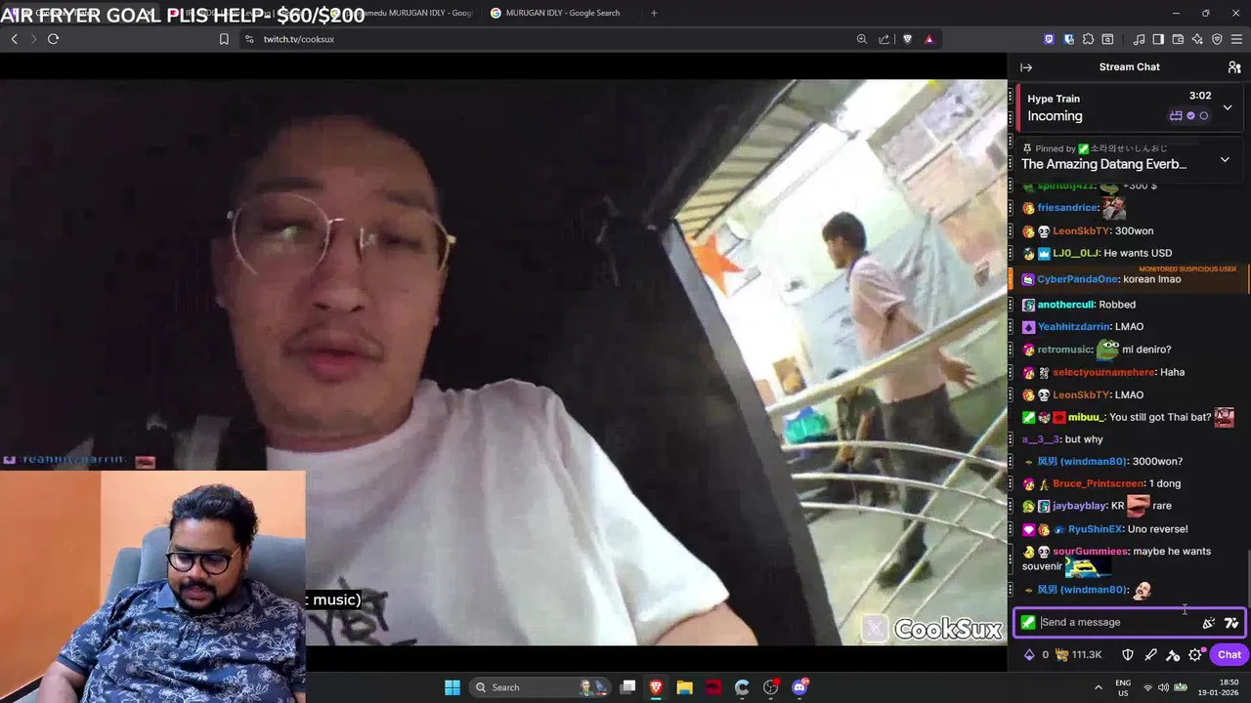Open the chat settings gear icon
Viewport: 1251px width, 703px height.
1195,655
